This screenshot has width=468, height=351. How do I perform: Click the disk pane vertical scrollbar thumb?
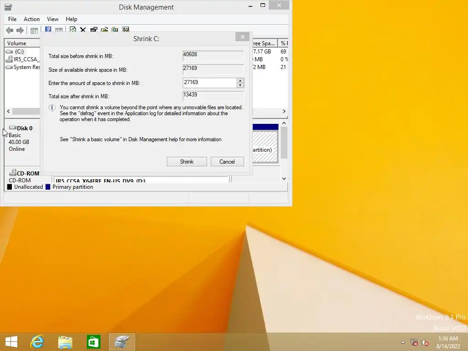click(284, 143)
